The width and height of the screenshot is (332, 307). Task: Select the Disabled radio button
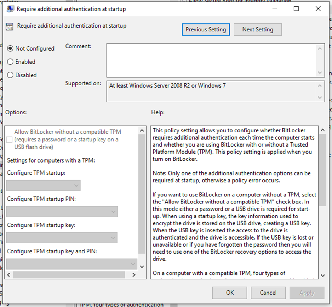(10, 75)
